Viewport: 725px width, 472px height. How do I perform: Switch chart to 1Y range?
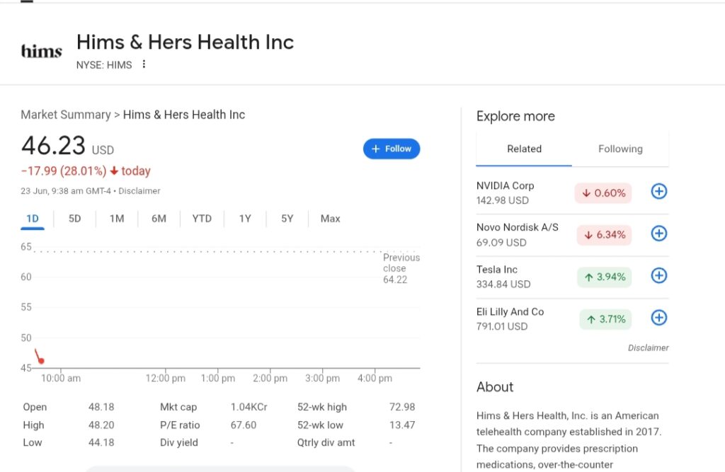[x=245, y=219]
